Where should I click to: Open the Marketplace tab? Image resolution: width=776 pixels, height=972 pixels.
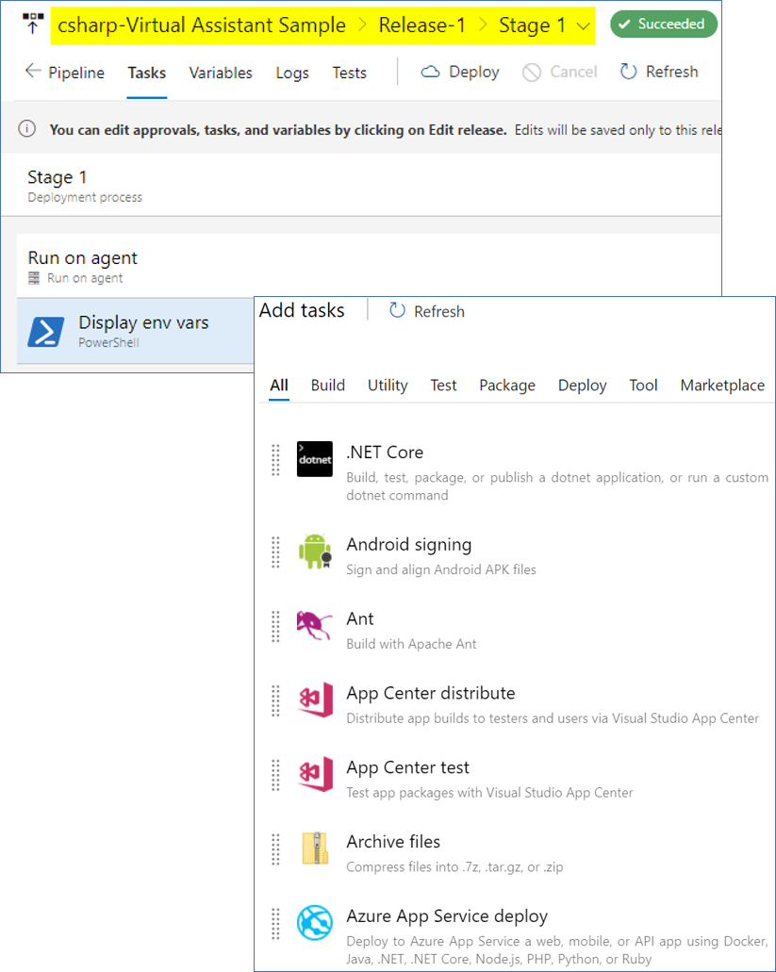pyautogui.click(x=722, y=386)
